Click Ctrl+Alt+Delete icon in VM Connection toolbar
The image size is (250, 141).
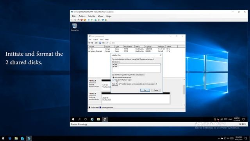(71, 20)
